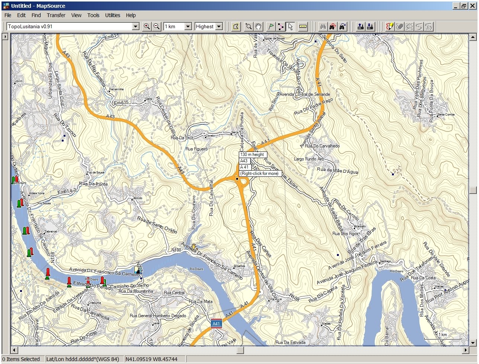Image resolution: width=479 pixels, height=364 pixels.
Task: Open the Transfer menu
Action: pyautogui.click(x=56, y=15)
